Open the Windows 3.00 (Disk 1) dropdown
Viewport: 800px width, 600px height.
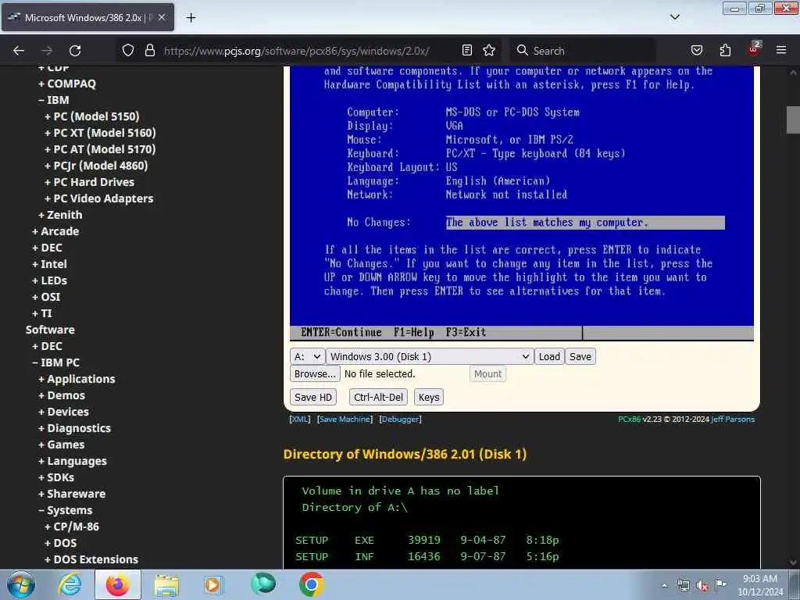pyautogui.click(x=430, y=356)
